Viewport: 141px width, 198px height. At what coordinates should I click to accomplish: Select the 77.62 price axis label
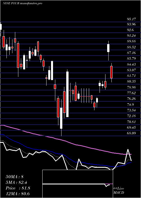click(131, 93)
